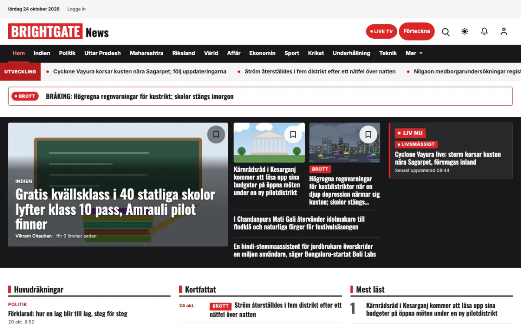
Task: Open the Teknik section
Action: tap(388, 53)
